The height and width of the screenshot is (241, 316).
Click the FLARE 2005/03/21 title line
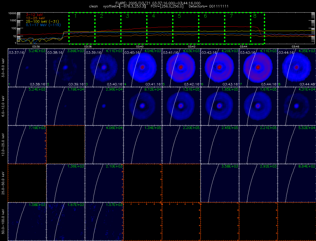point(158,3)
